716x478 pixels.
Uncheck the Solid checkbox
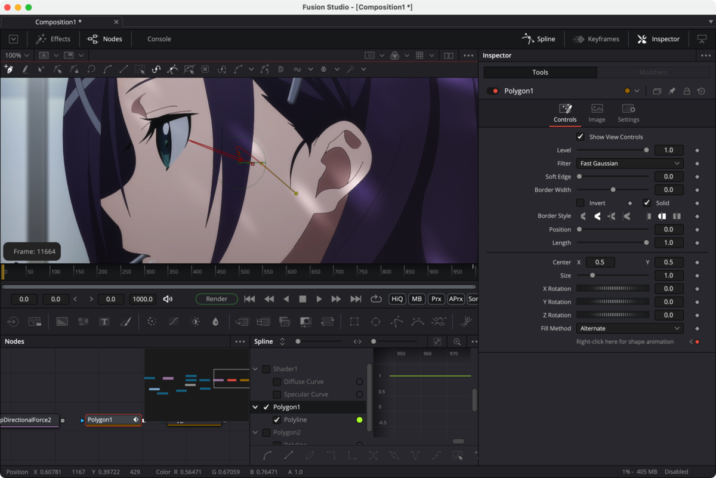(647, 203)
